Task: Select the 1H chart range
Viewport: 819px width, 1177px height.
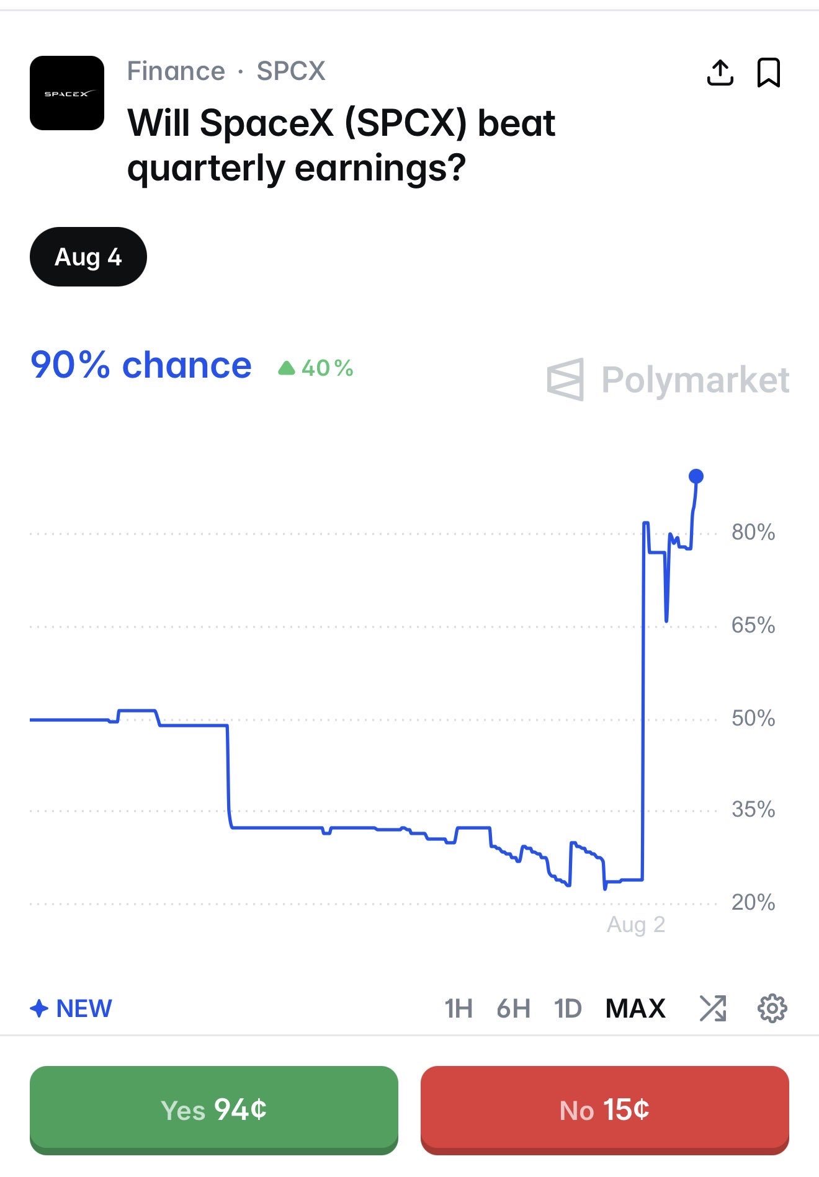Action: (x=459, y=1008)
